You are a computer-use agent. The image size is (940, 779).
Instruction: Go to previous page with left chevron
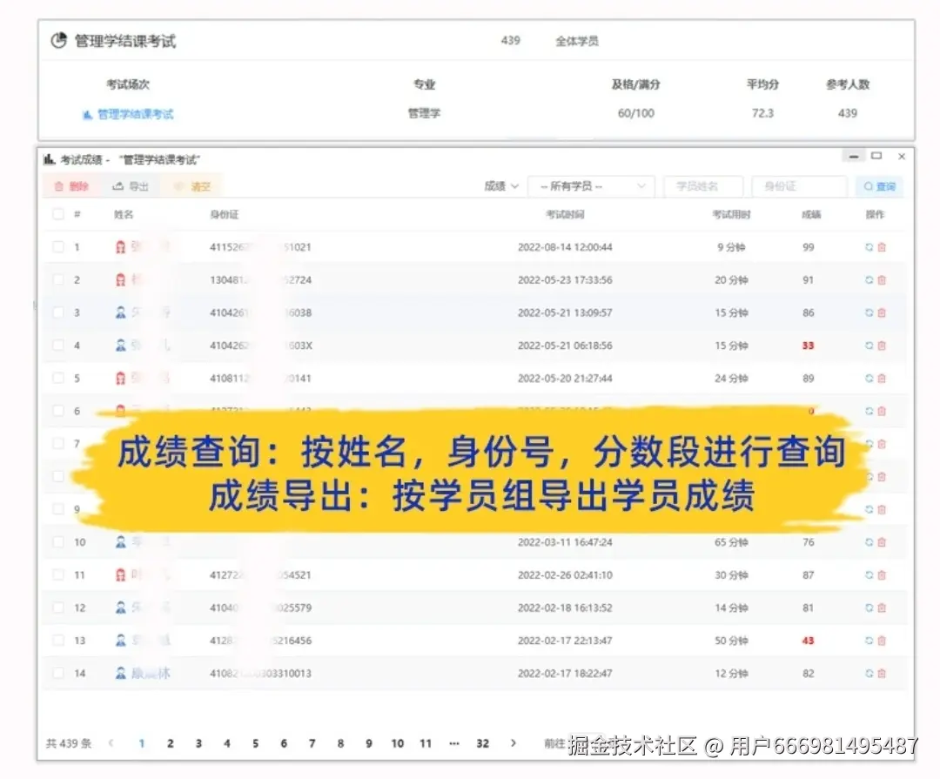(x=111, y=743)
